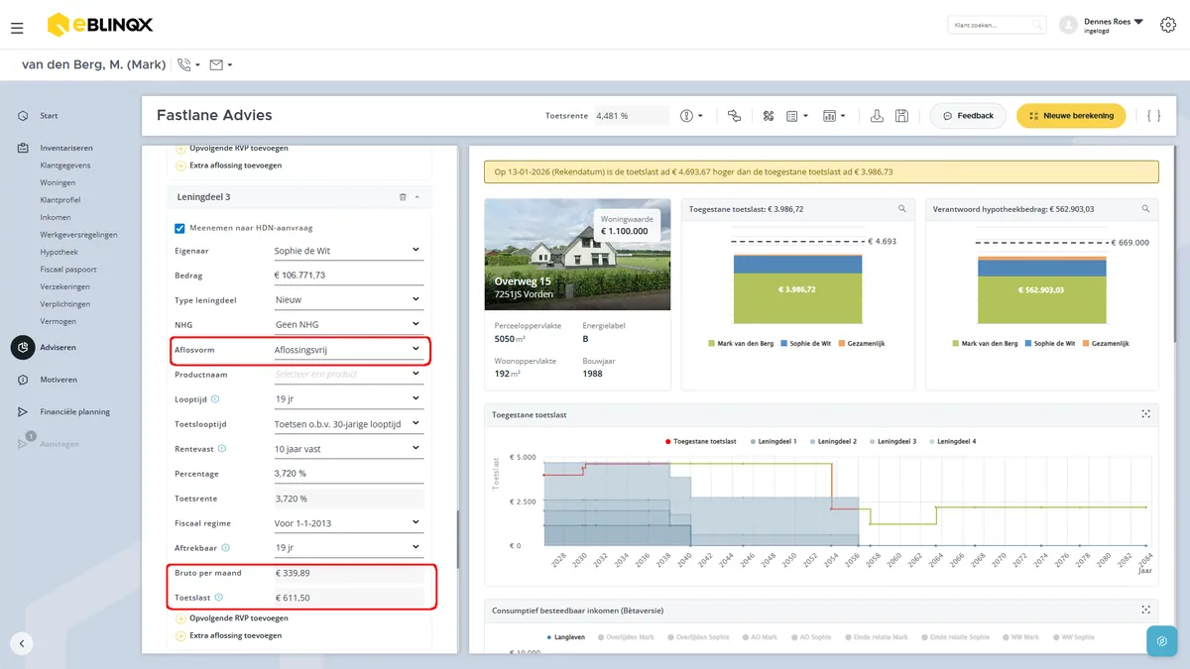This screenshot has height=669, width=1190.
Task: Add Extra aflossing below Toetslast
Action: tap(228, 635)
